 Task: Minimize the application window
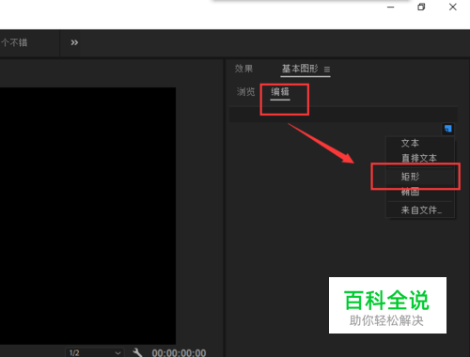391,7
